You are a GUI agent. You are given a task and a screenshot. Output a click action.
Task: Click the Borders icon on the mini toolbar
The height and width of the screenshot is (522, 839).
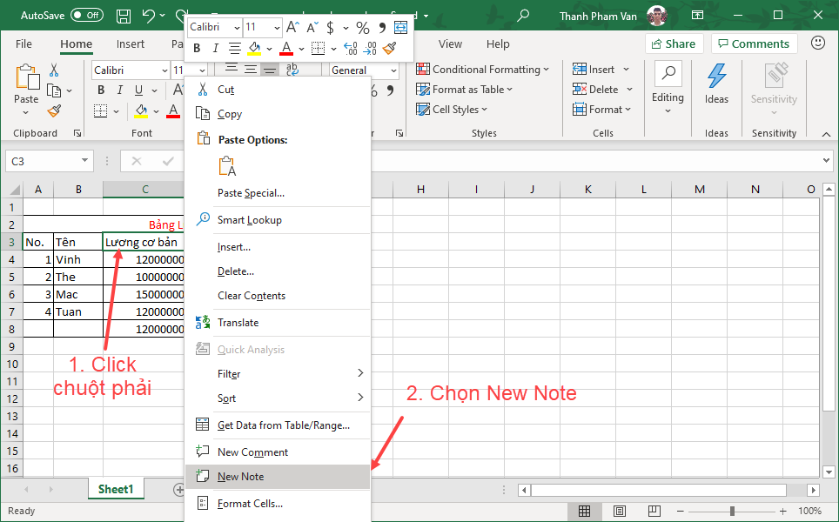pyautogui.click(x=318, y=49)
